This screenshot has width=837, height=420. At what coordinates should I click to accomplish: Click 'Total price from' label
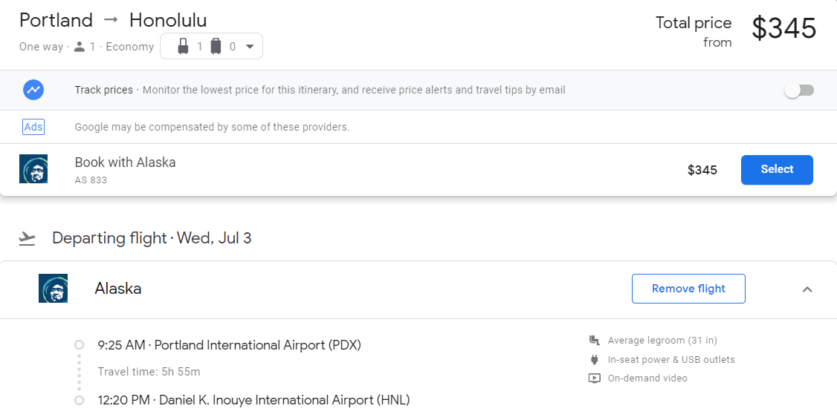point(694,32)
